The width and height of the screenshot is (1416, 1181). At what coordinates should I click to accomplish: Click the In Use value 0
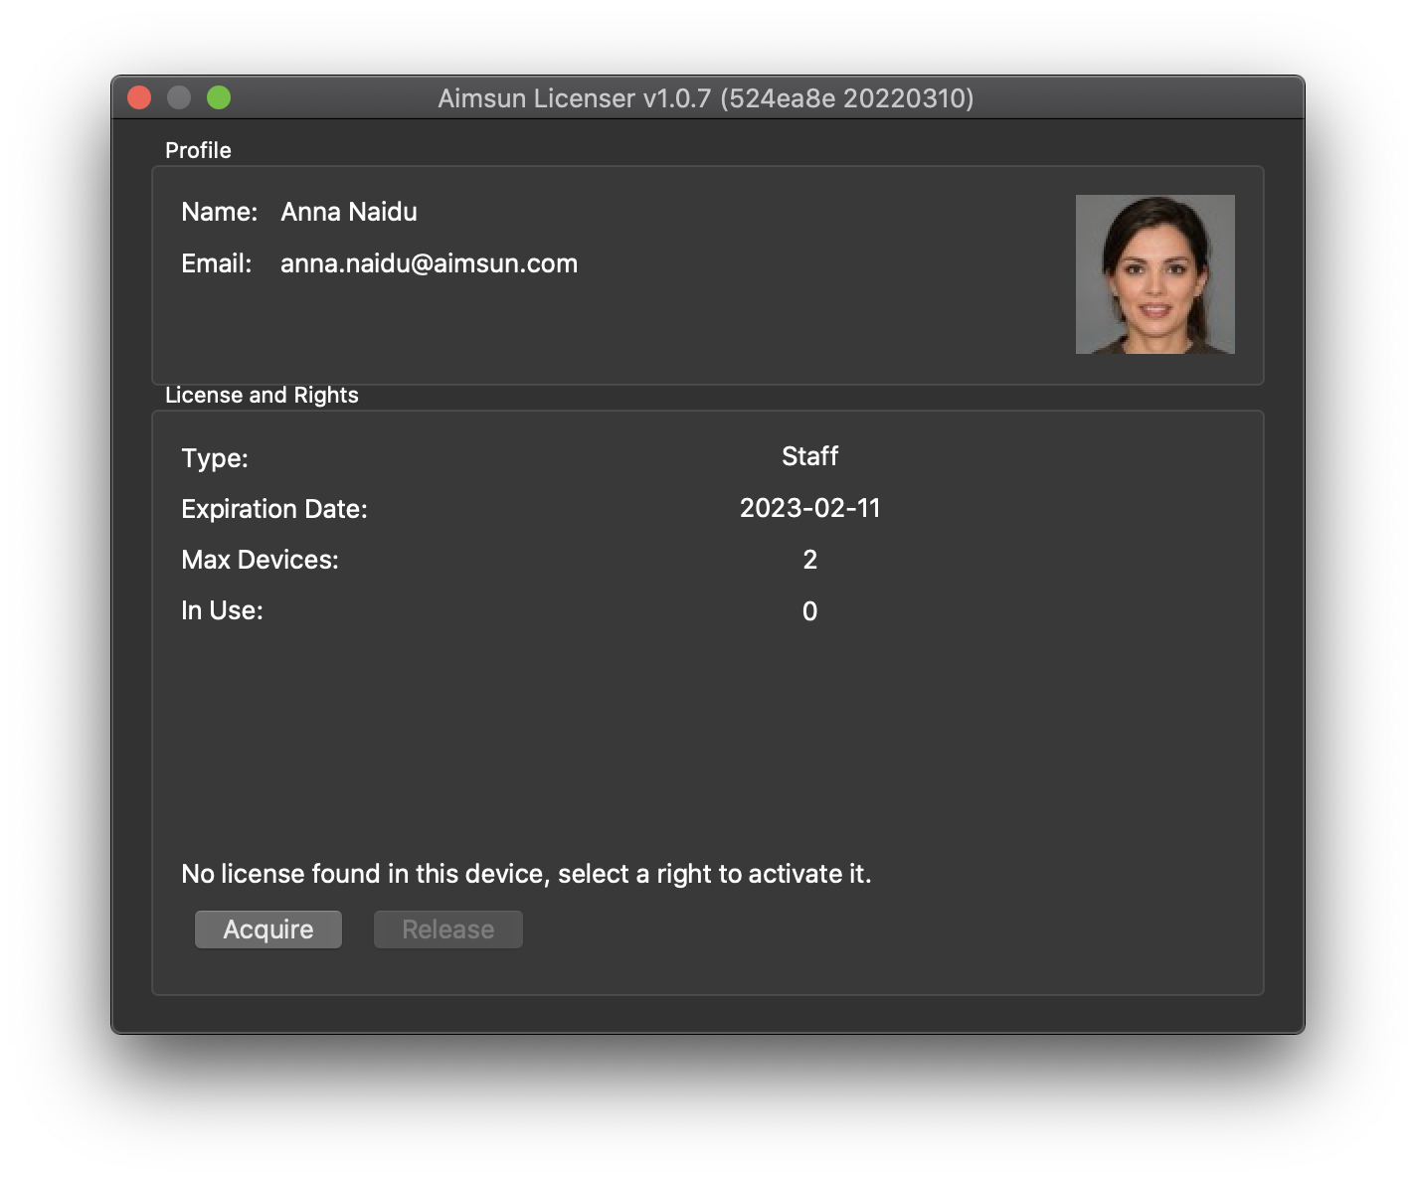coord(810,611)
